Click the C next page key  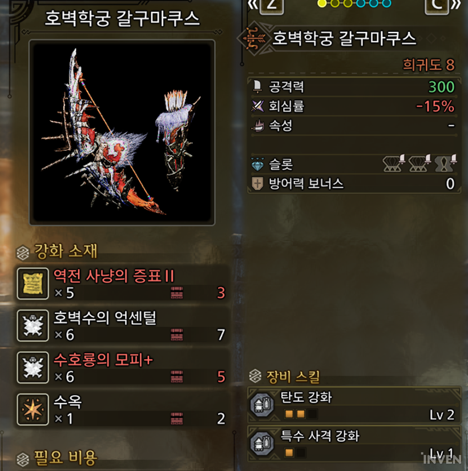[437, 5]
